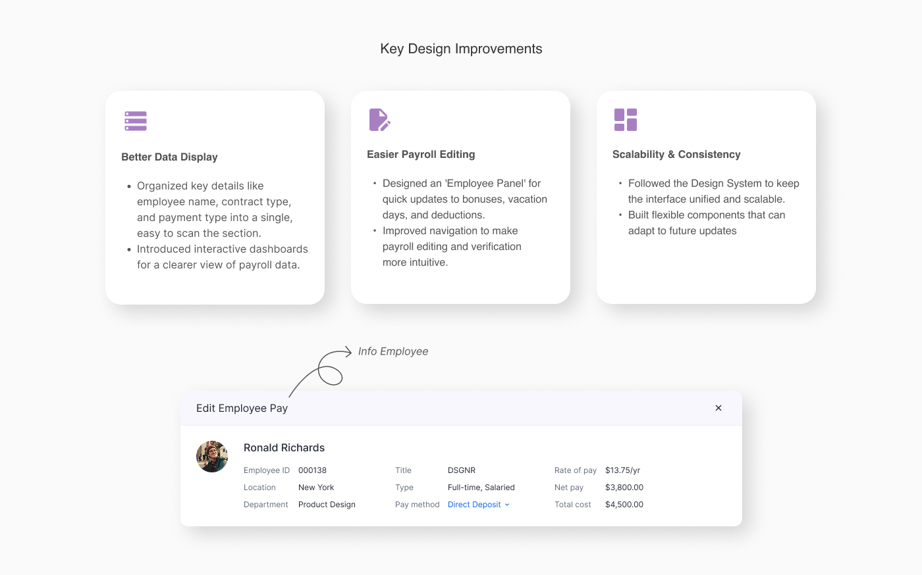922x575 pixels.
Task: Click the Pay method label
Action: [418, 505]
